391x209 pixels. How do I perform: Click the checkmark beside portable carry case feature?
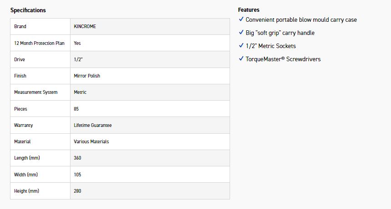click(241, 19)
